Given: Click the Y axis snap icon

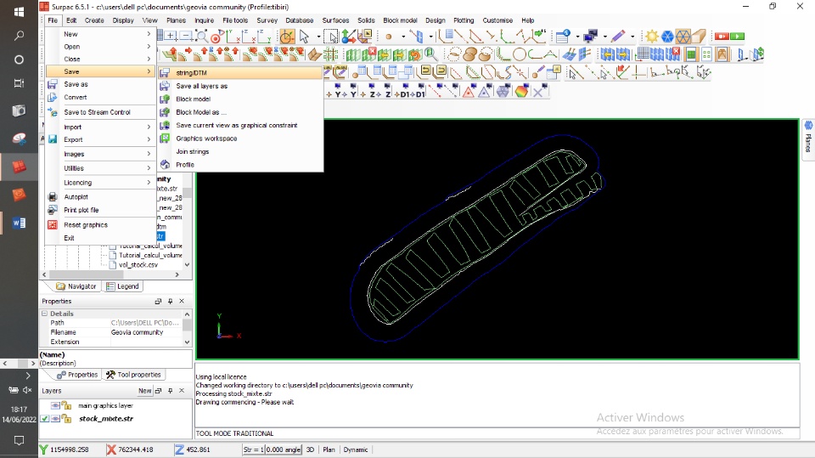Looking at the screenshot, I should pos(335,92).
